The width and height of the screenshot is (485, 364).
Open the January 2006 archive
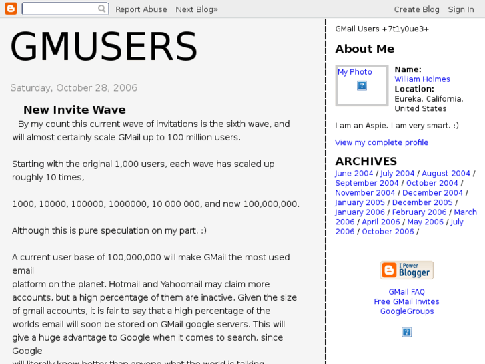tap(360, 212)
